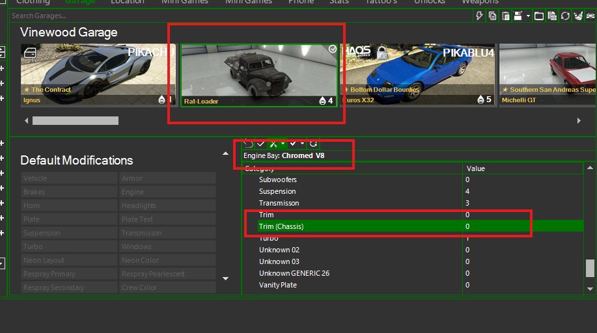Click the droplet icon on Rat-Loader card
This screenshot has width=597, height=333.
tap(322, 100)
